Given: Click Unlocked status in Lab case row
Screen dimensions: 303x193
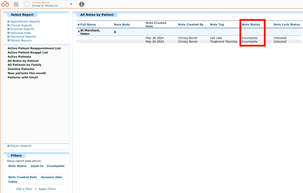Looking at the screenshot, I should click(280, 38).
